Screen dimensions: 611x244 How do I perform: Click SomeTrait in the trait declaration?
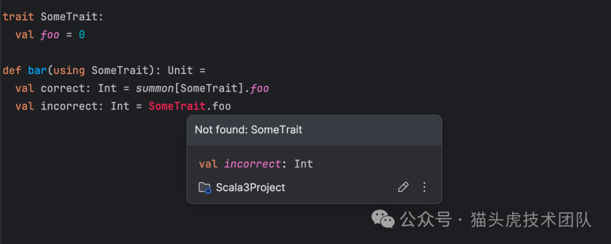(69, 17)
